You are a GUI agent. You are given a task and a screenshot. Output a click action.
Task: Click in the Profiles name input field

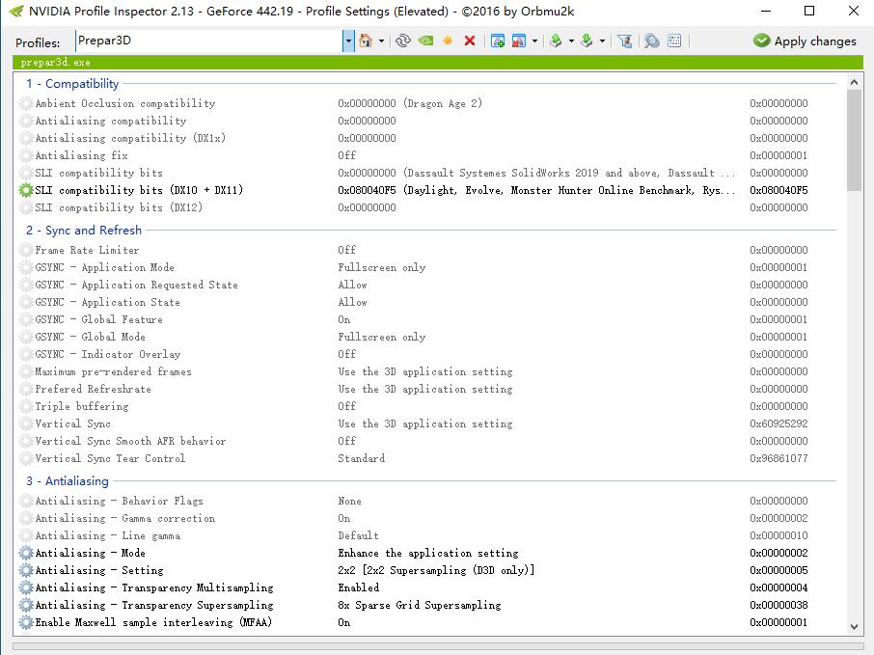pos(207,41)
